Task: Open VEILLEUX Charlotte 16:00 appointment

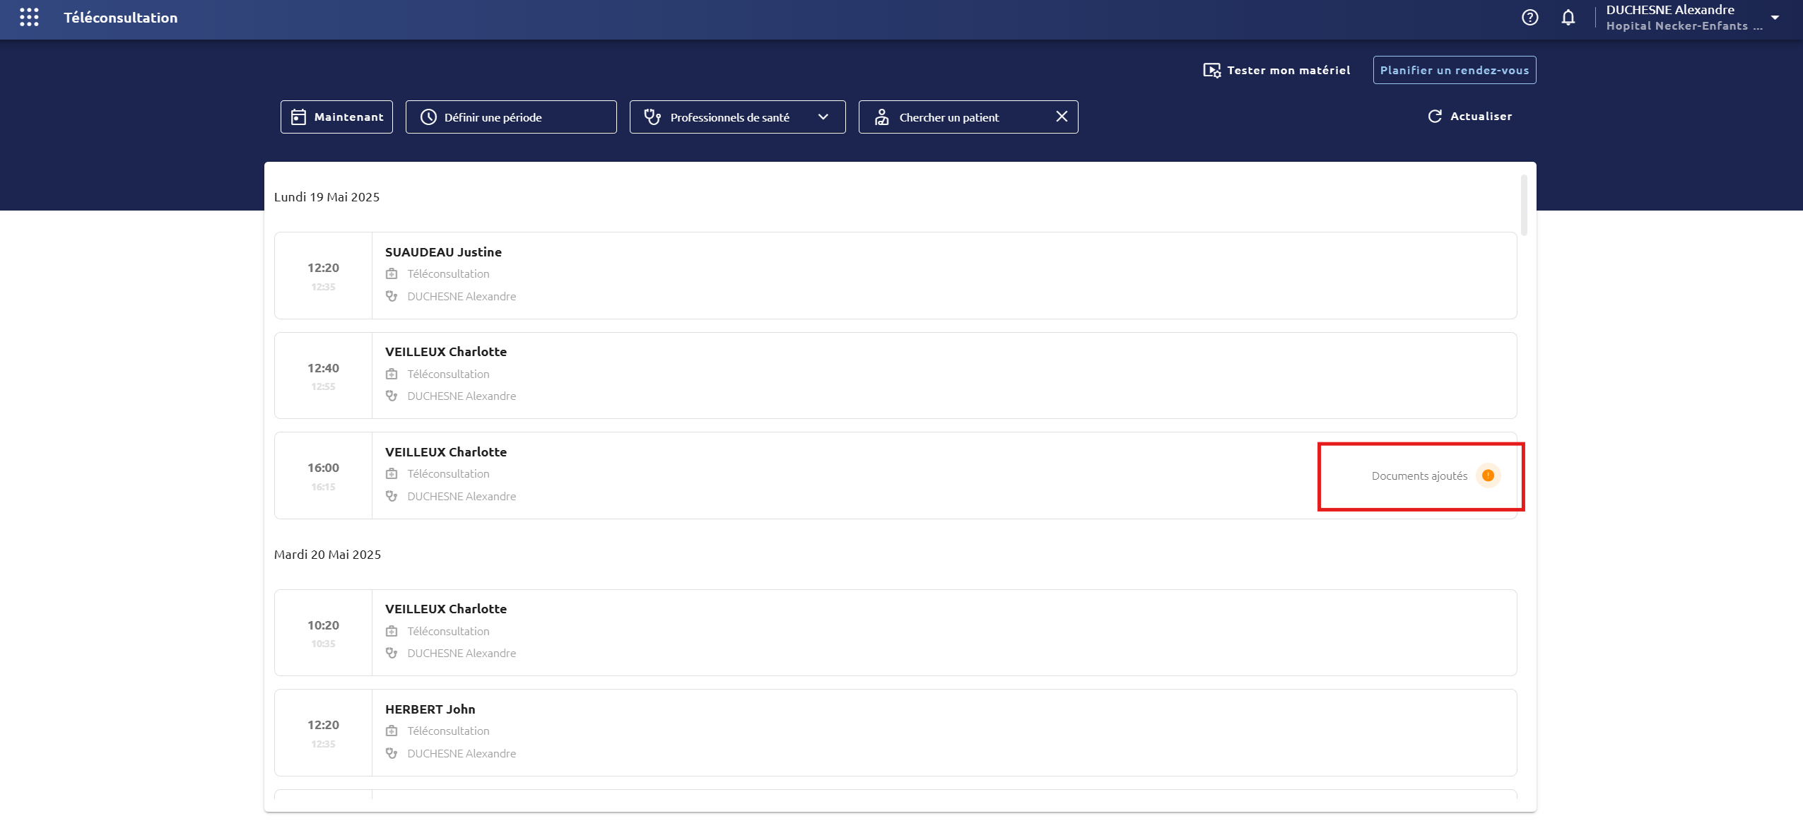Action: pos(895,476)
